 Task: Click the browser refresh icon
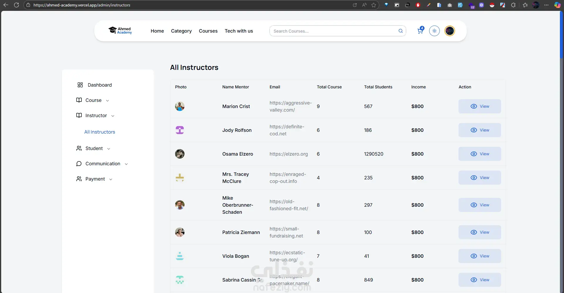click(x=16, y=5)
